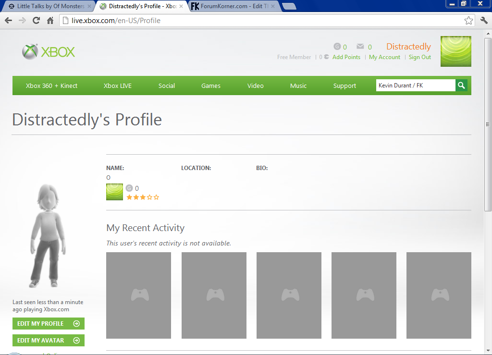Click the Distractedly's Profile heading
Image resolution: width=492 pixels, height=355 pixels.
point(87,120)
